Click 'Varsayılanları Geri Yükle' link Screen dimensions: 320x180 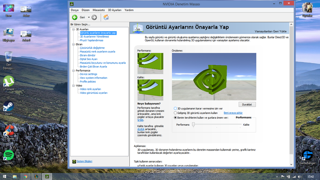point(271,31)
